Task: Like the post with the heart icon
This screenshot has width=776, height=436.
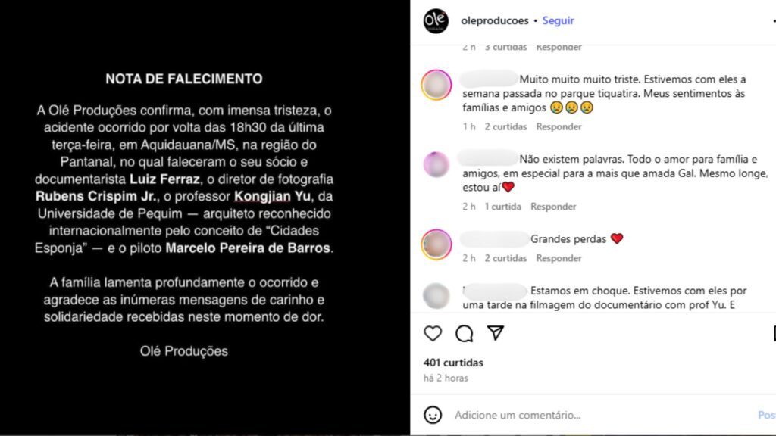Action: tap(433, 334)
